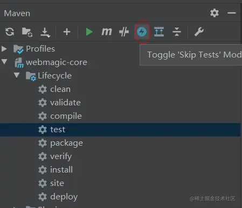Screen dimensions: 242x208
Task: Hide the Maven tool window
Action: [x=232, y=13]
